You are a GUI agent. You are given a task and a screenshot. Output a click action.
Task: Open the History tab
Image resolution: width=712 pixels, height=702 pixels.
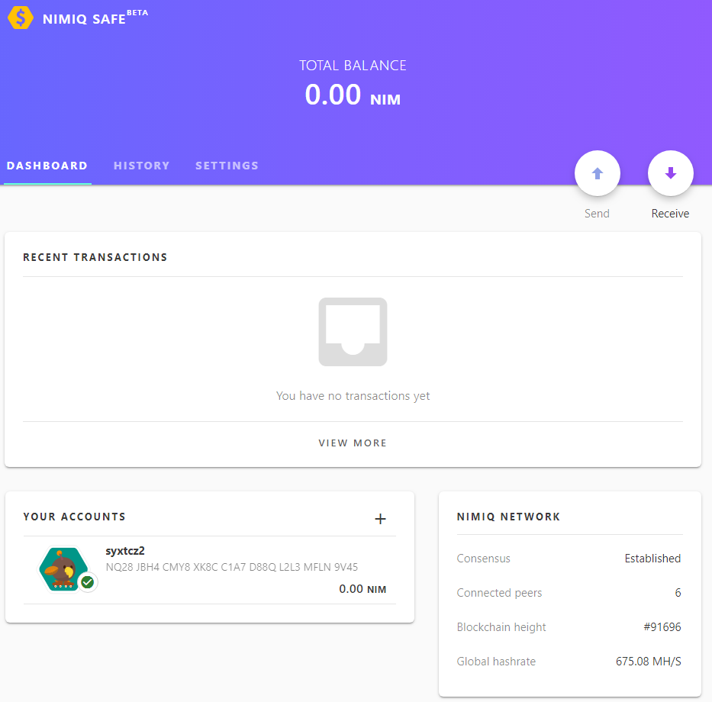(142, 166)
